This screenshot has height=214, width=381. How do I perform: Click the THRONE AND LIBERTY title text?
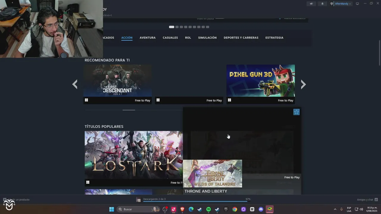pos(206,191)
